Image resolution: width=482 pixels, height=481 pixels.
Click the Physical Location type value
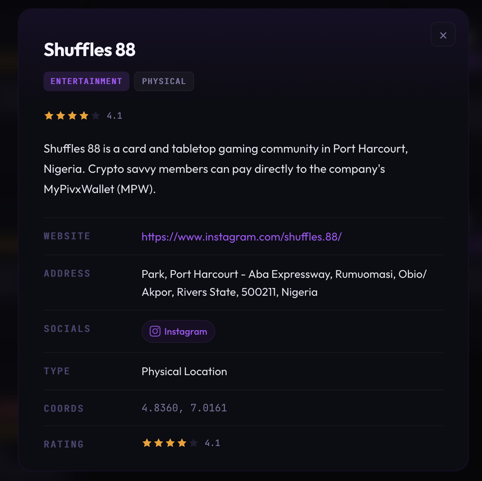(x=184, y=371)
